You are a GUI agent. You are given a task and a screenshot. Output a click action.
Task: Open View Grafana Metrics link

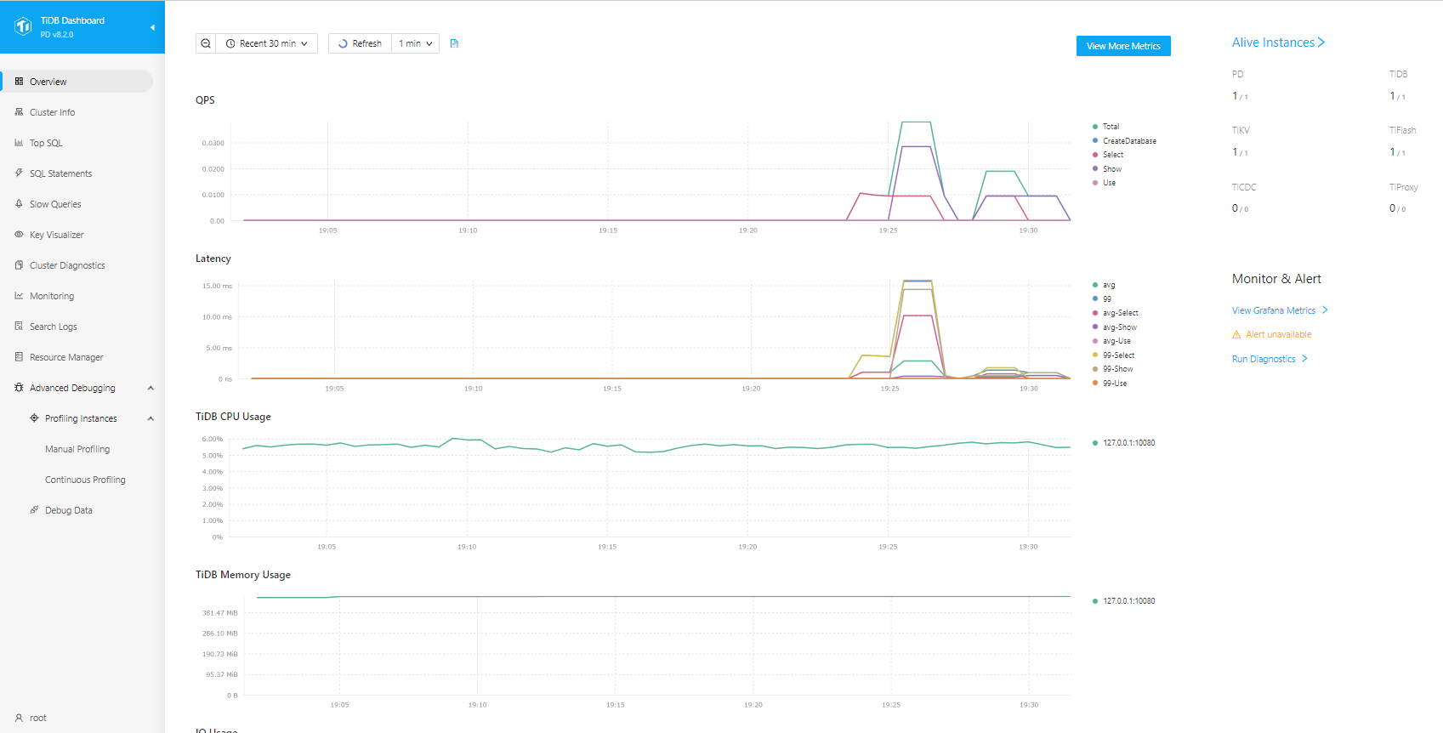(x=1280, y=310)
